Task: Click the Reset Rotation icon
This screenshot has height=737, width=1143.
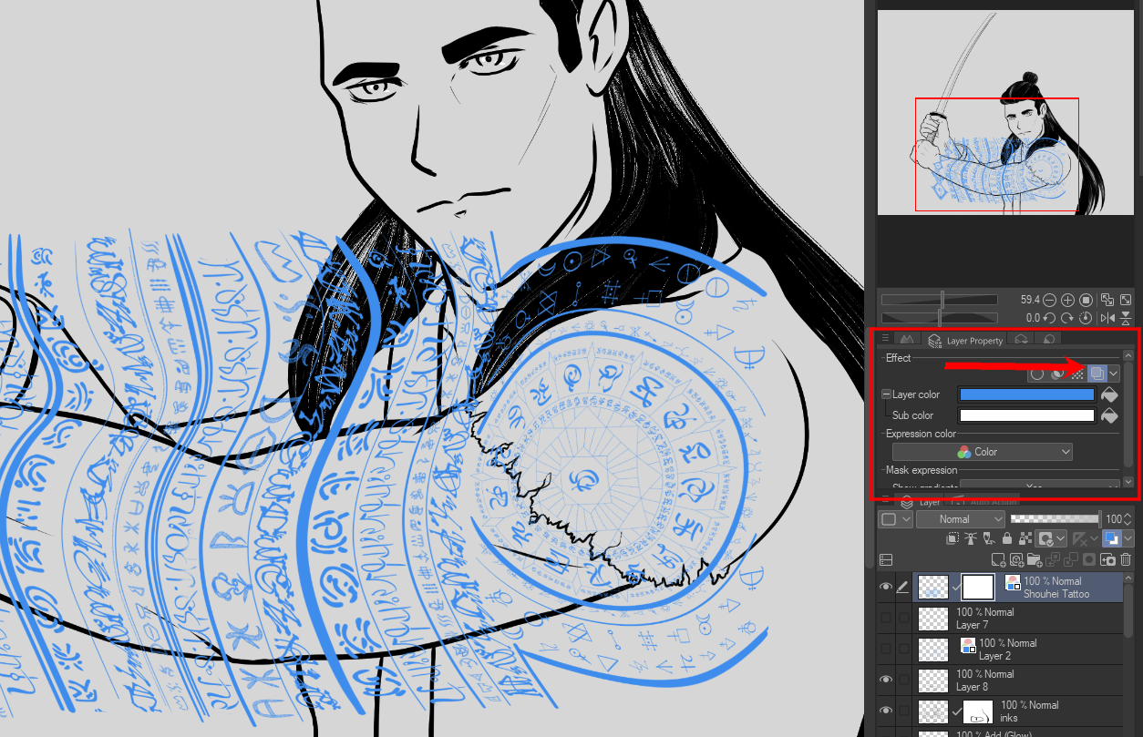Action: 1086,318
